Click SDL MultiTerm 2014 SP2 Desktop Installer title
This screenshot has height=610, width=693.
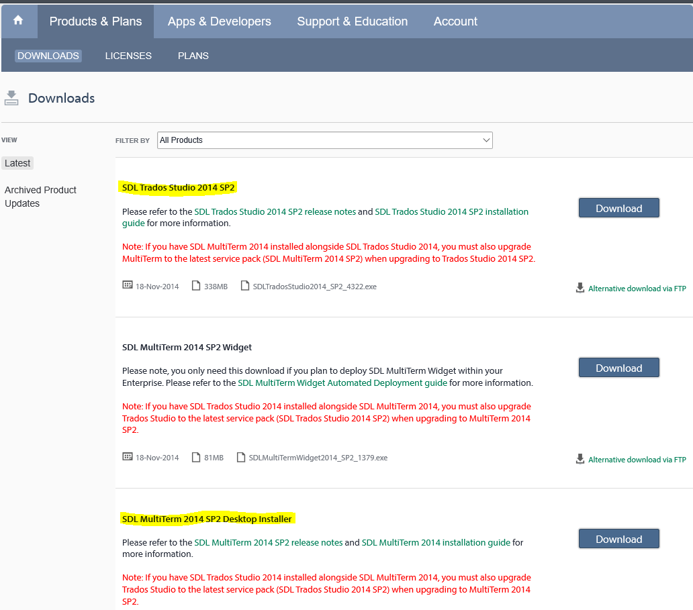(x=207, y=519)
